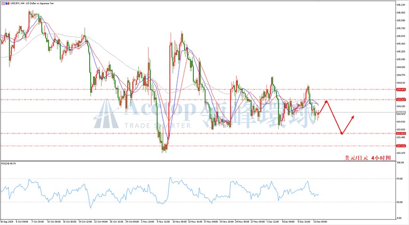Screen dimensions: 409x225
Task: Click the 105.730 price axis label
Action: [x=401, y=28]
